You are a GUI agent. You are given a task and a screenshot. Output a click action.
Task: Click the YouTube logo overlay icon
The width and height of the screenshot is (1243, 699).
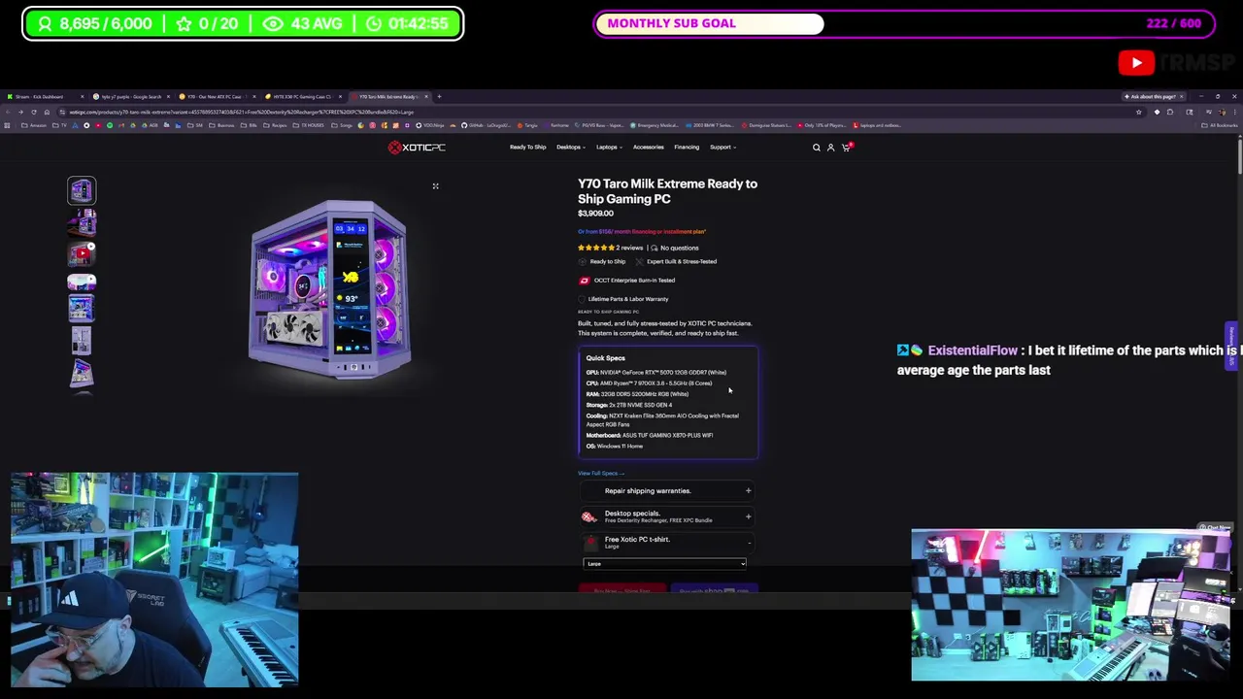1136,63
